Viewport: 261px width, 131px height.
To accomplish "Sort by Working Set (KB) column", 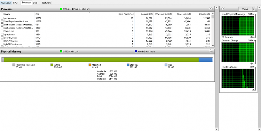I will (x=164, y=14).
